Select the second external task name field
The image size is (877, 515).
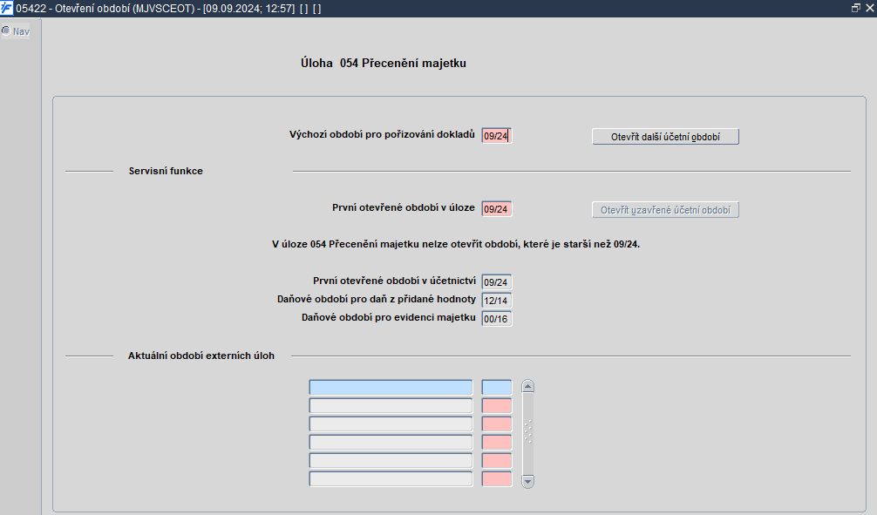click(391, 405)
